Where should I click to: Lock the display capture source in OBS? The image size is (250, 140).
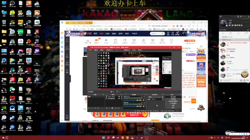122,98
